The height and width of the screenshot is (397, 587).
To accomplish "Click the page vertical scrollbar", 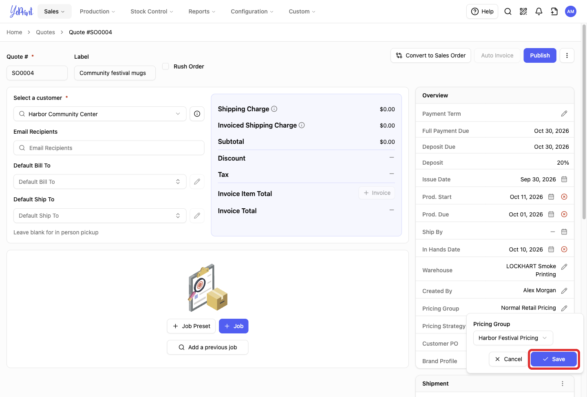I will click(x=584, y=122).
